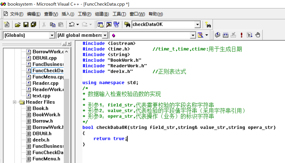Select DBUtil.cpp in the file tree
This screenshot has height=163, width=285.
click(x=45, y=58)
